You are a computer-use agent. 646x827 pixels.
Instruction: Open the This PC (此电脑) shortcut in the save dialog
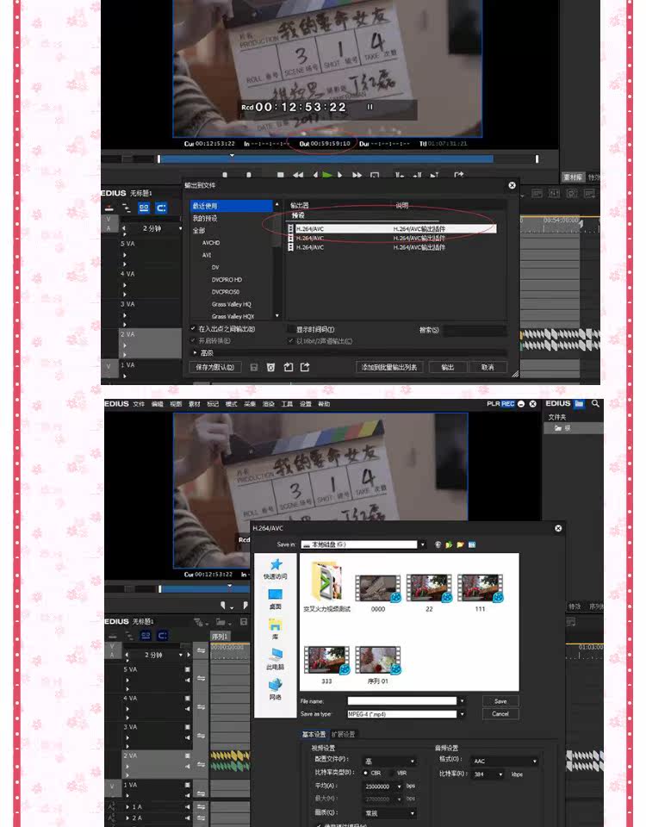[x=276, y=659]
